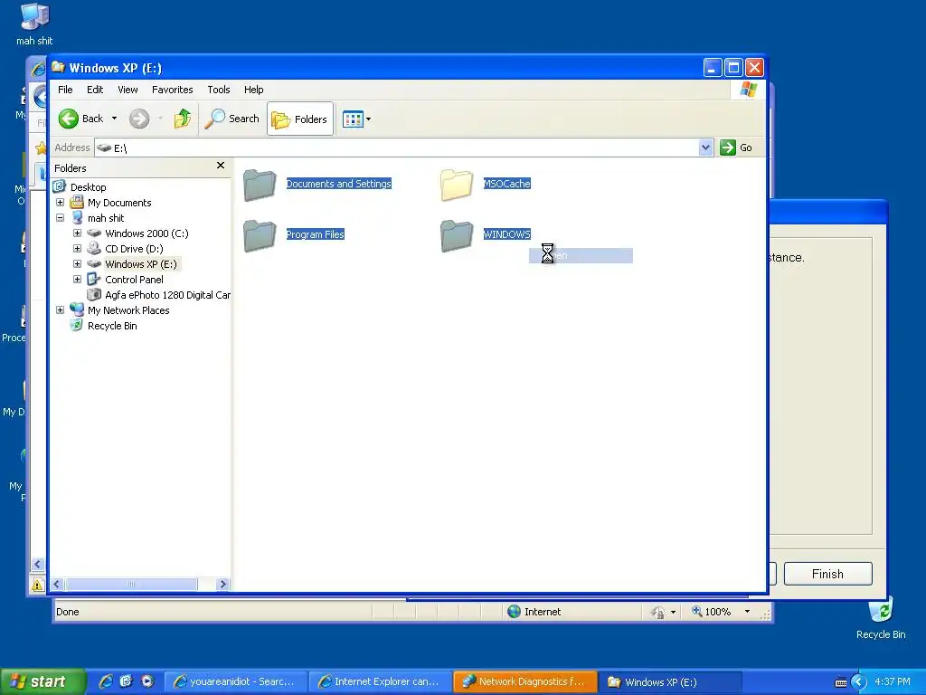Viewport: 926px width, 695px height.
Task: Click the green Go arrow button
Action: click(728, 148)
